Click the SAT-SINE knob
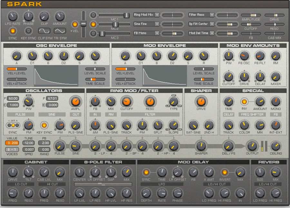290x208 pixels. [x=193, y=125]
